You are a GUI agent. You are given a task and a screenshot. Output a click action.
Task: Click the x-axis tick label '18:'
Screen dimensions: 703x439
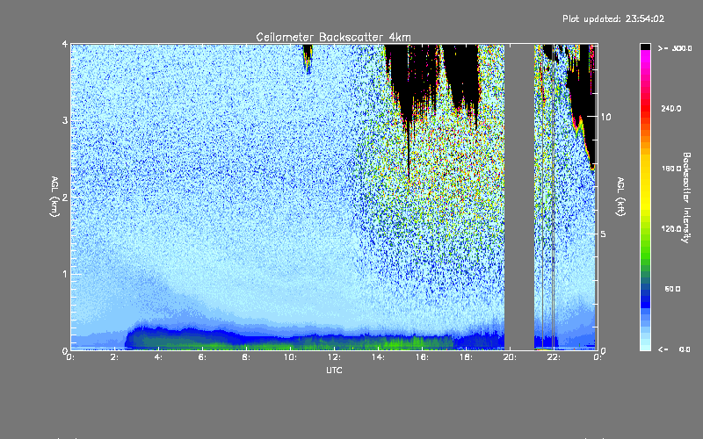point(467,357)
